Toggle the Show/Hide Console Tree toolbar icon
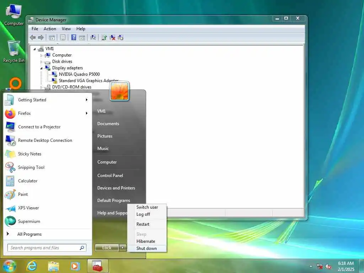Screen dimensions: 364x273 click(x=52, y=37)
